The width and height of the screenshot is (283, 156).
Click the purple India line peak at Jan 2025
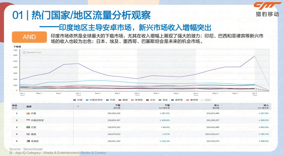pos(254,56)
